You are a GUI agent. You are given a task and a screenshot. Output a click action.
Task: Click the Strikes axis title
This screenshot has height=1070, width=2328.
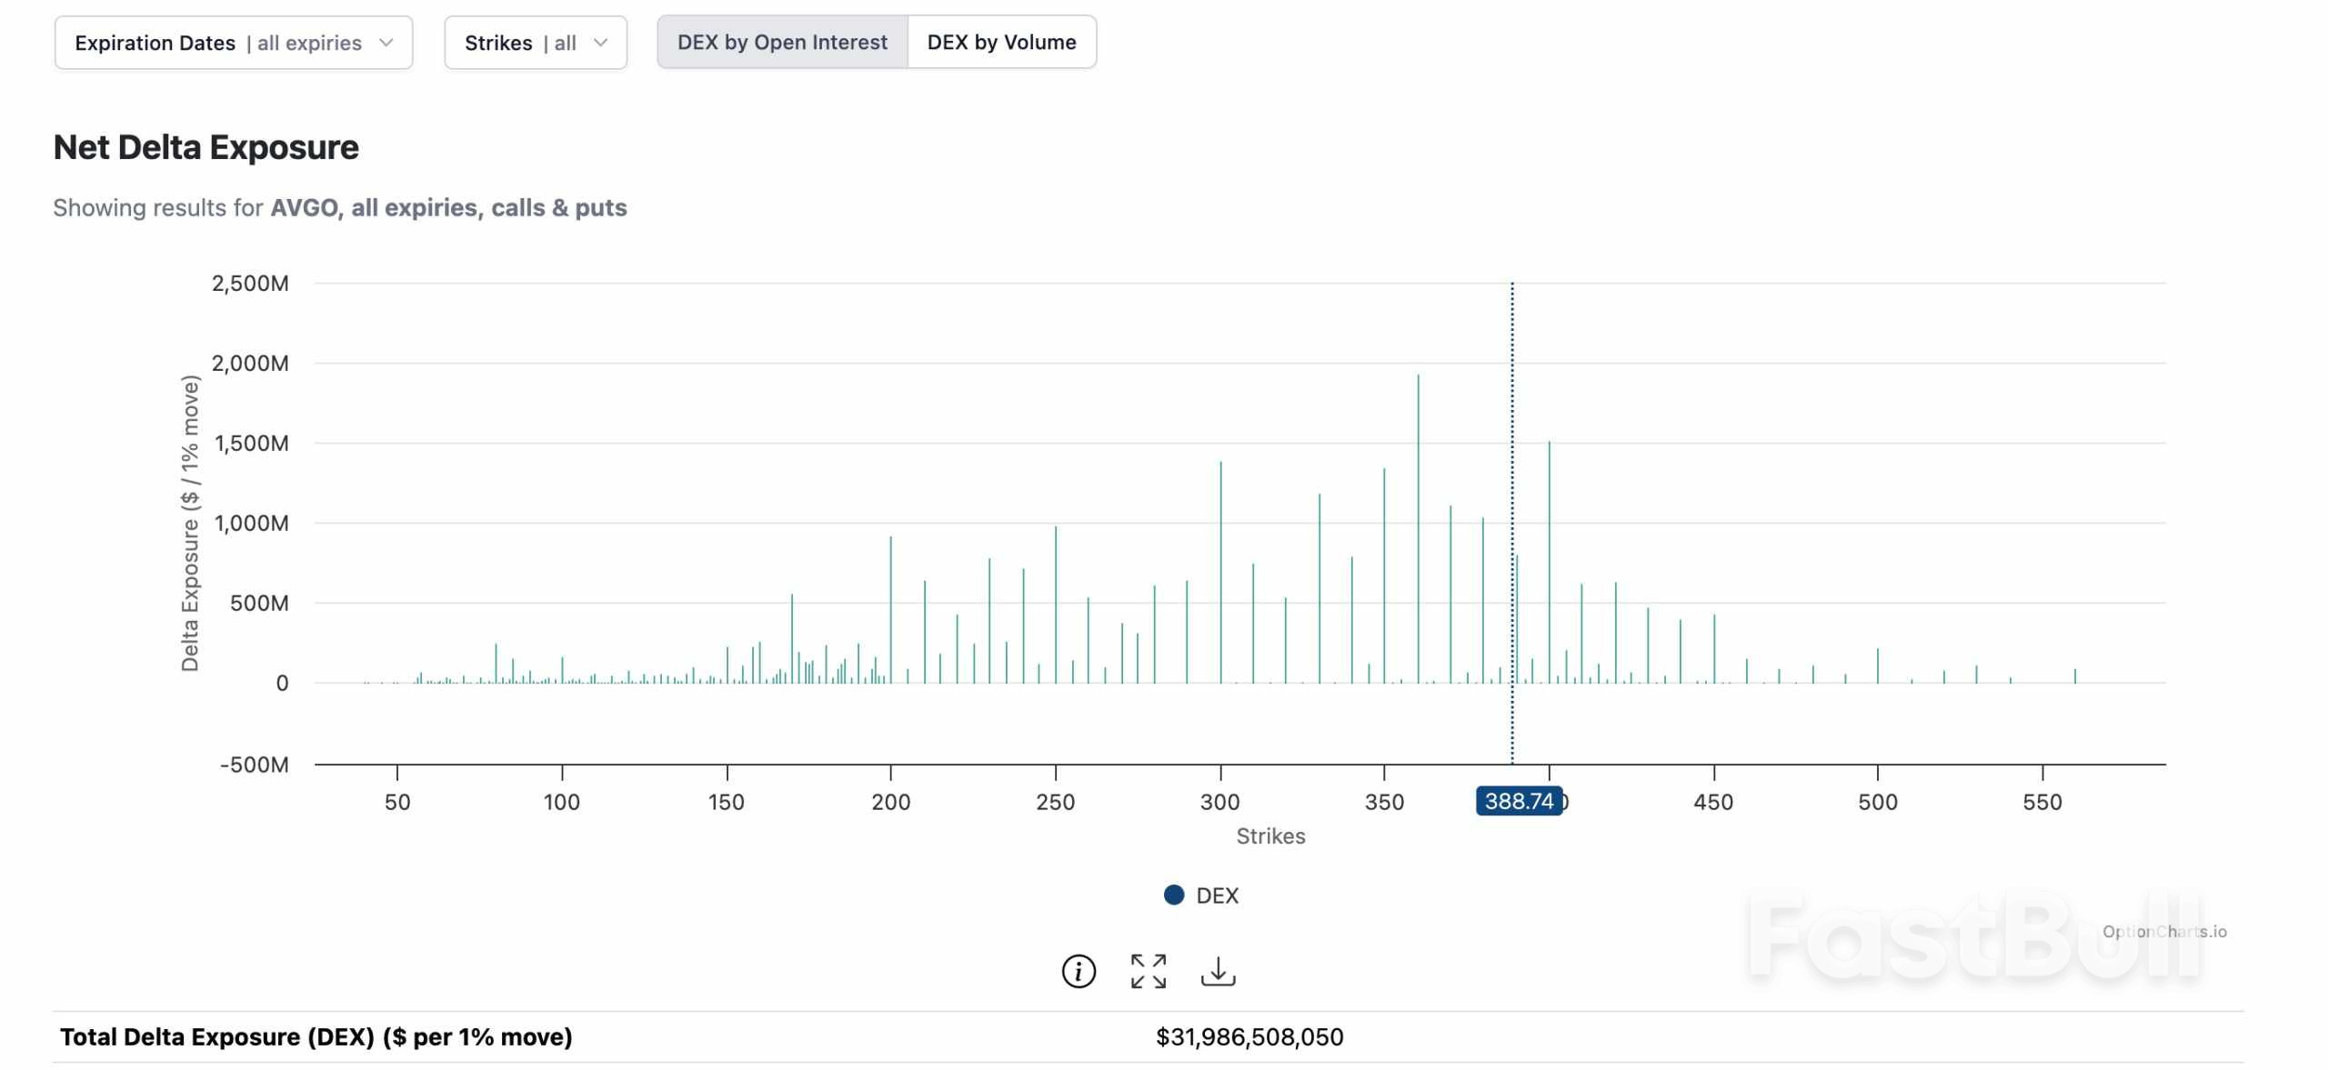pos(1270,836)
